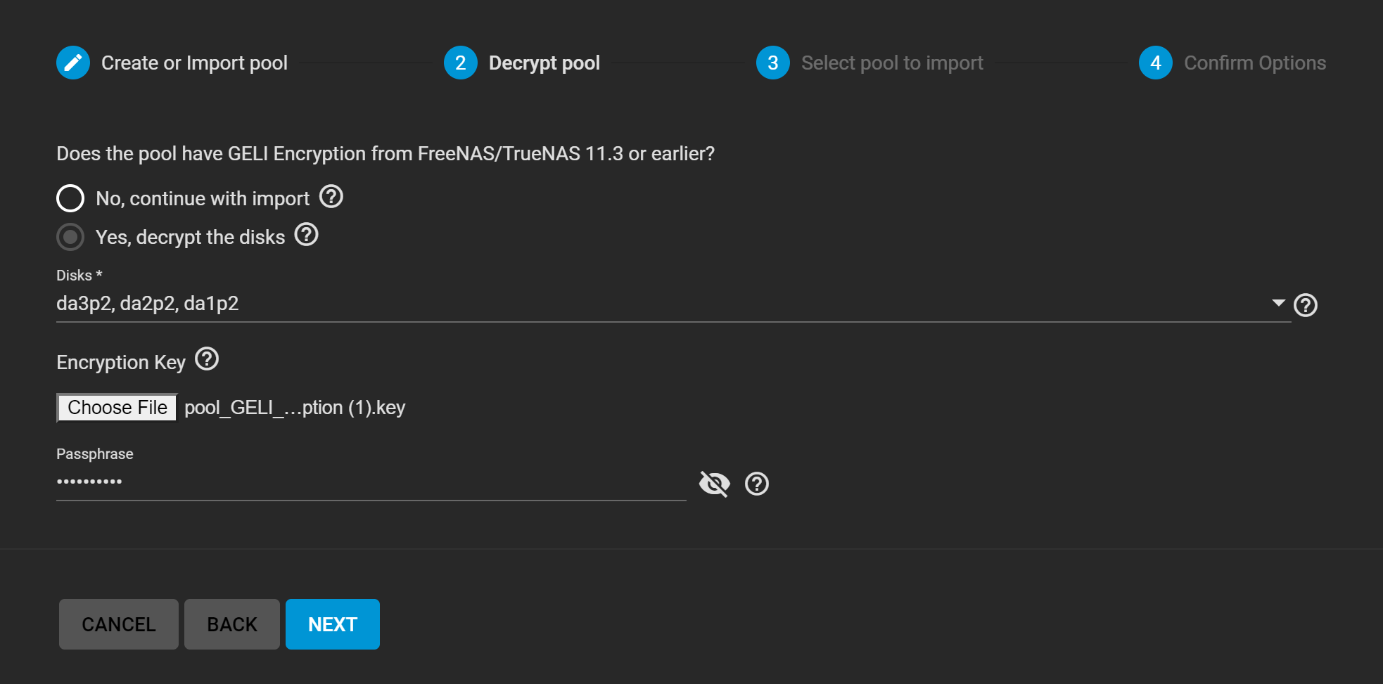This screenshot has height=684, width=1383.
Task: Select 'No, continue with import' radio button
Action: coord(70,198)
